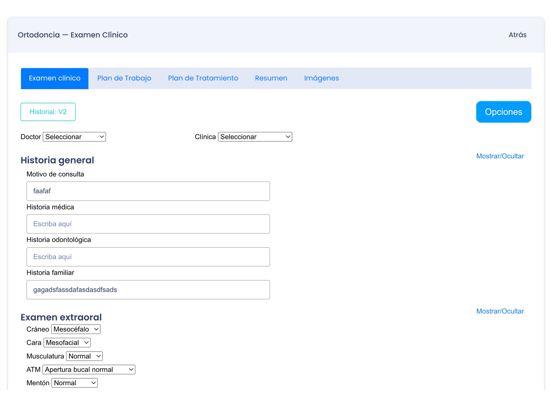Viewport: 551px width, 399px height.
Task: Click the Motivo de consulta field
Action: tap(148, 191)
